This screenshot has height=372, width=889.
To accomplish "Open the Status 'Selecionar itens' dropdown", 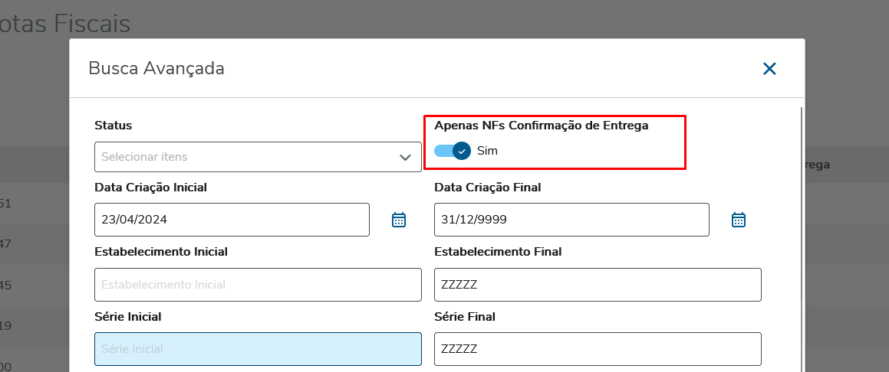I will click(245, 157).
